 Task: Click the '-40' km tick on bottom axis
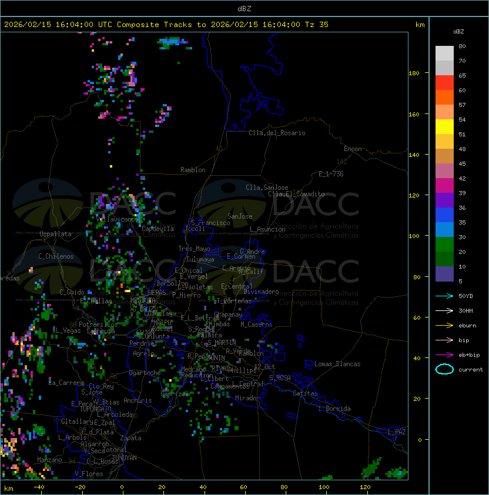(x=39, y=487)
